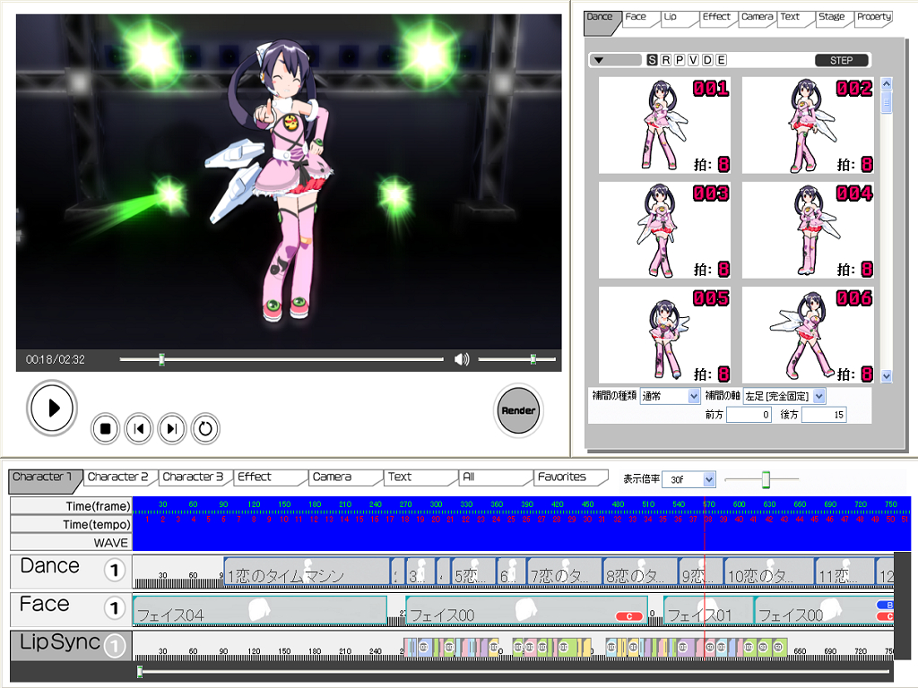The width and height of the screenshot is (918, 688).
Task: Toggle the E filter button
Action: pos(721,60)
